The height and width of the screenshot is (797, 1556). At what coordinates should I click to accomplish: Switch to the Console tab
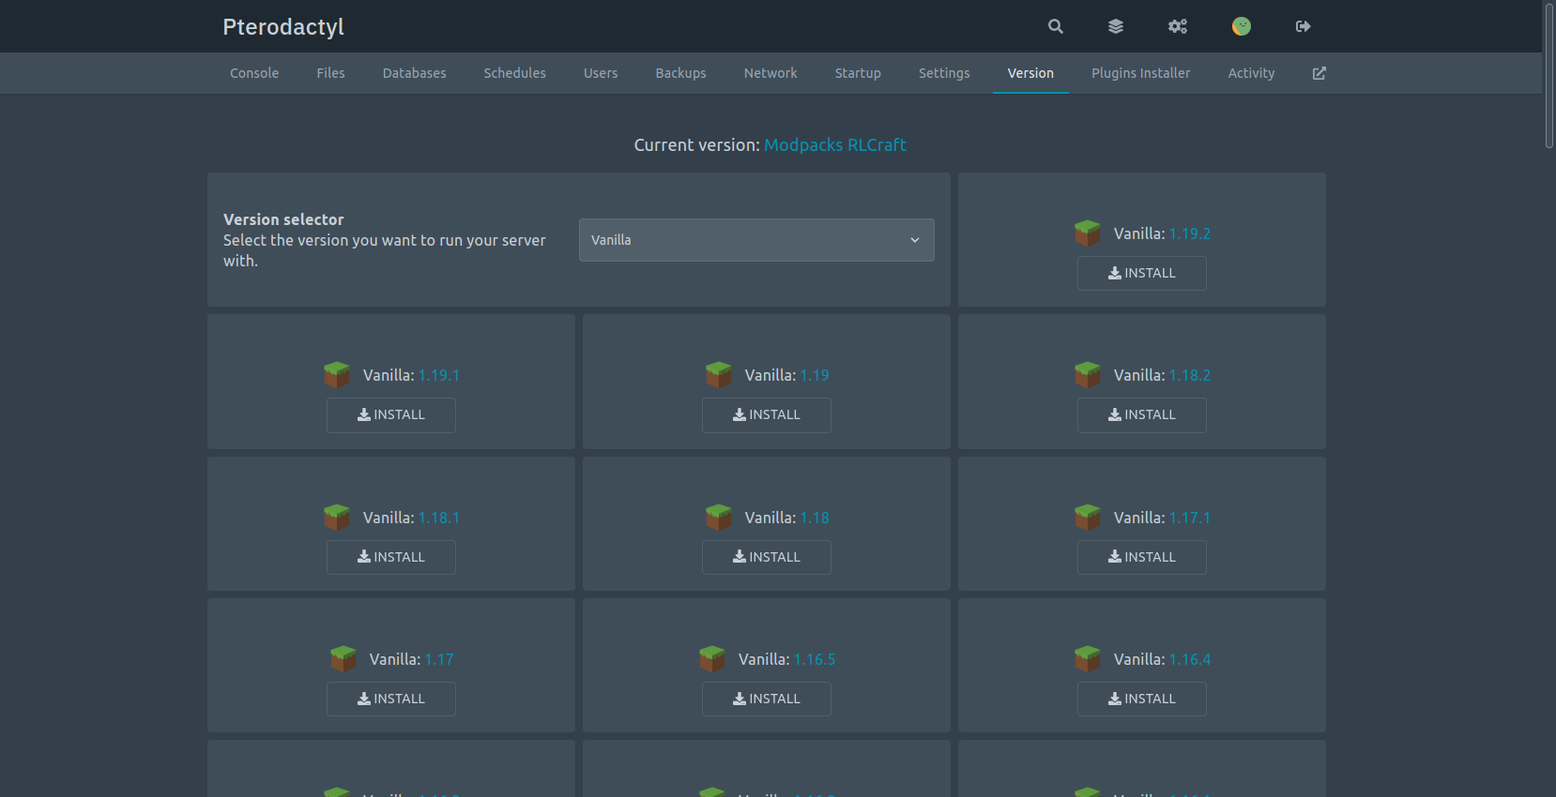pyautogui.click(x=254, y=73)
